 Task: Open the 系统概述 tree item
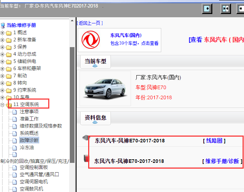[29, 133]
